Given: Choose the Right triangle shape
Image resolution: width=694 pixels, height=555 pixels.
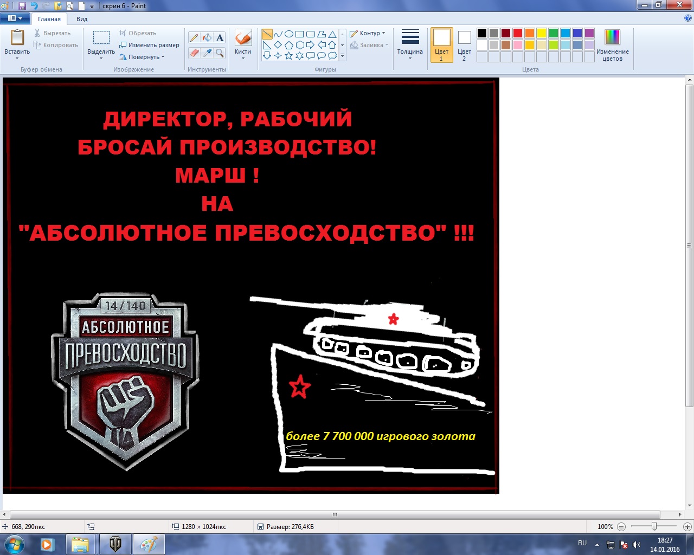Looking at the screenshot, I should tap(267, 45).
